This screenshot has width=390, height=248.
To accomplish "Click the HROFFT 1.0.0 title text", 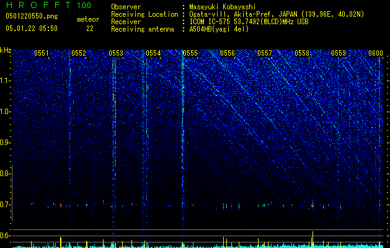I will tap(48, 5).
